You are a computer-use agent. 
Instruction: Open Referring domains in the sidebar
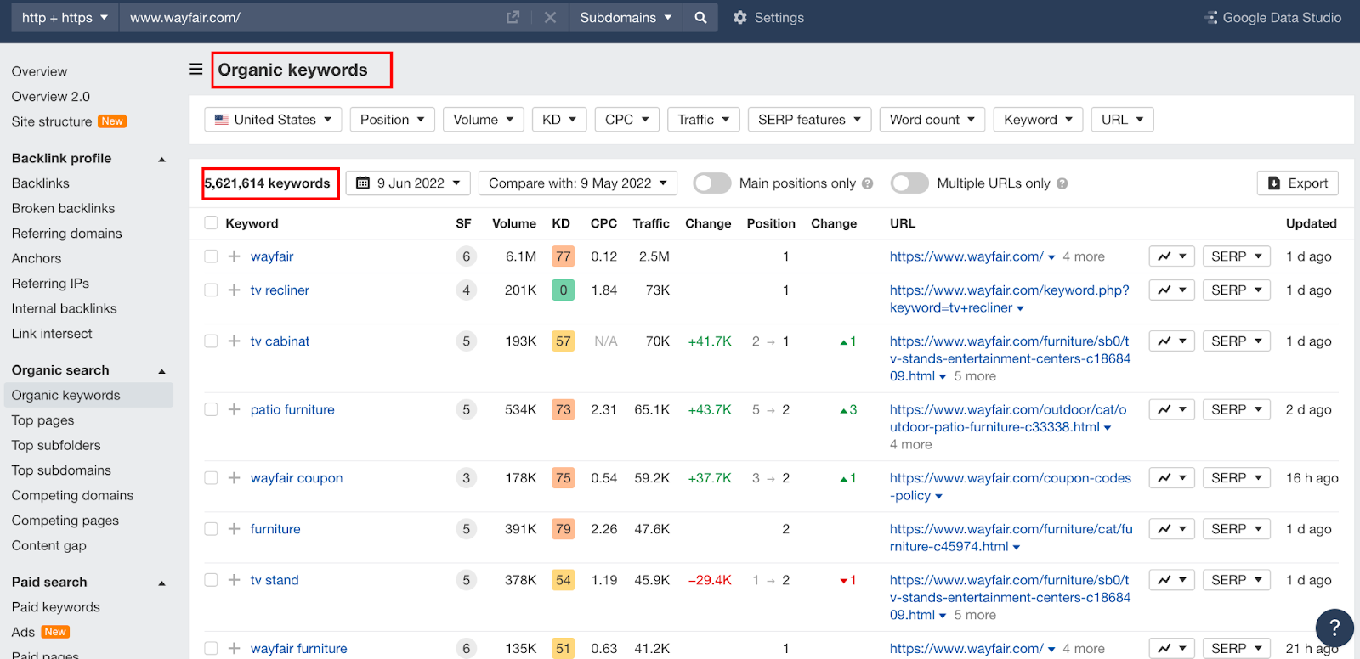pyautogui.click(x=66, y=234)
